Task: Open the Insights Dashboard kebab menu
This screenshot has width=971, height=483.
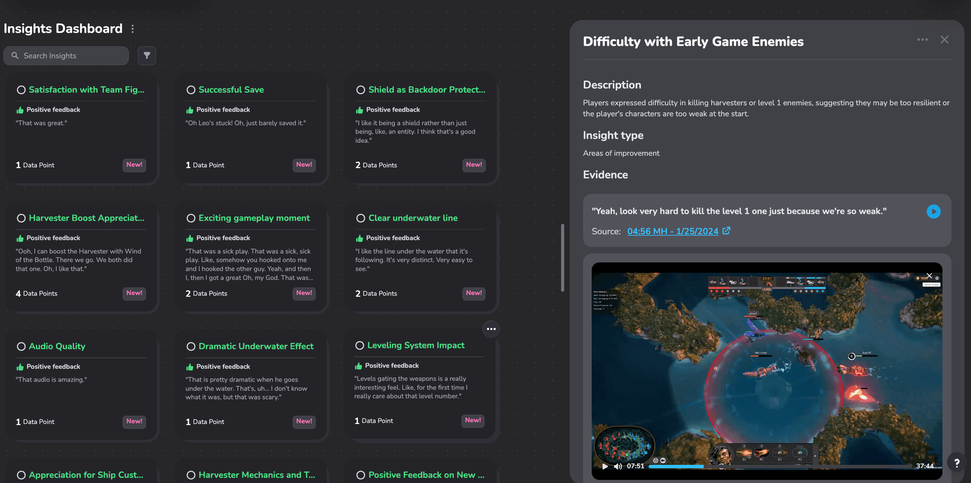Action: pos(132,29)
